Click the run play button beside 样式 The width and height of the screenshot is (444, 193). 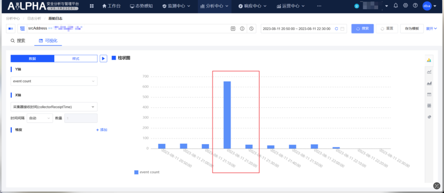pos(104,59)
